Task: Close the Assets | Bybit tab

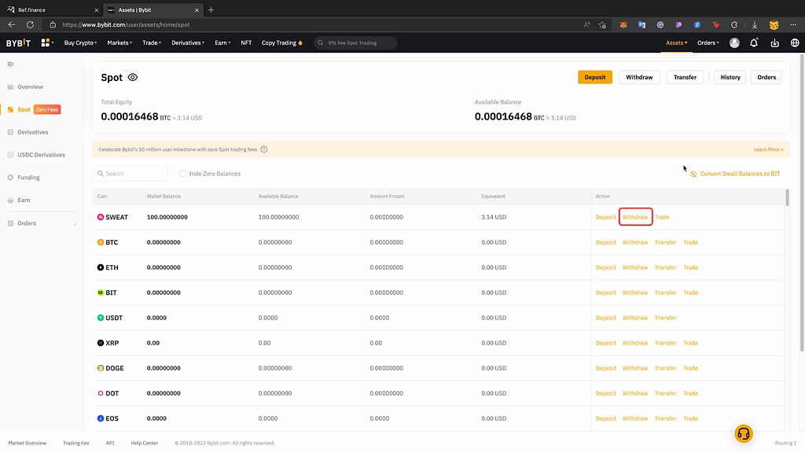Action: [x=197, y=9]
